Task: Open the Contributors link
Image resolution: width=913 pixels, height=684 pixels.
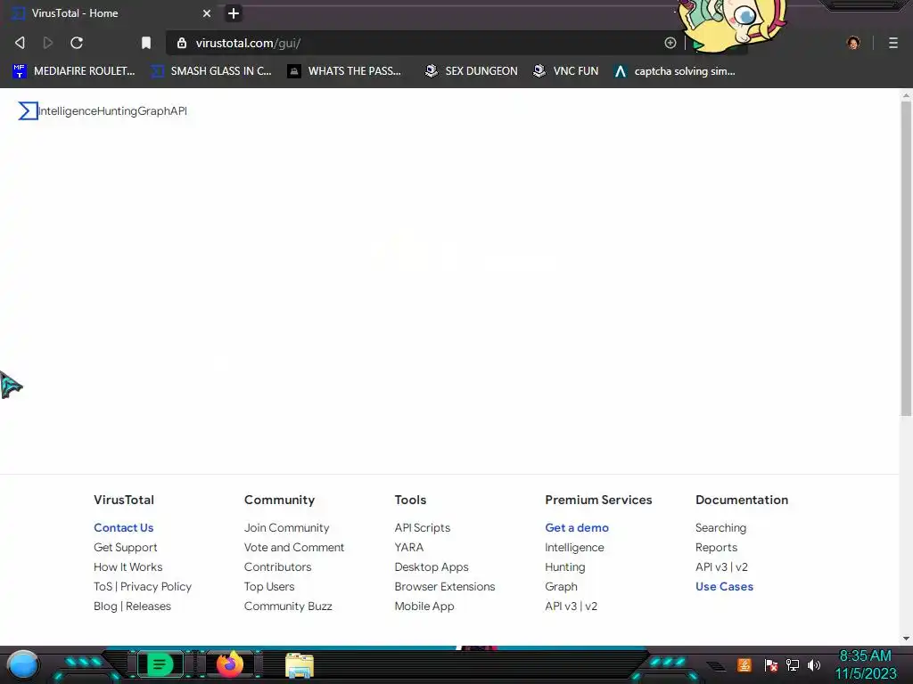Action: [278, 566]
